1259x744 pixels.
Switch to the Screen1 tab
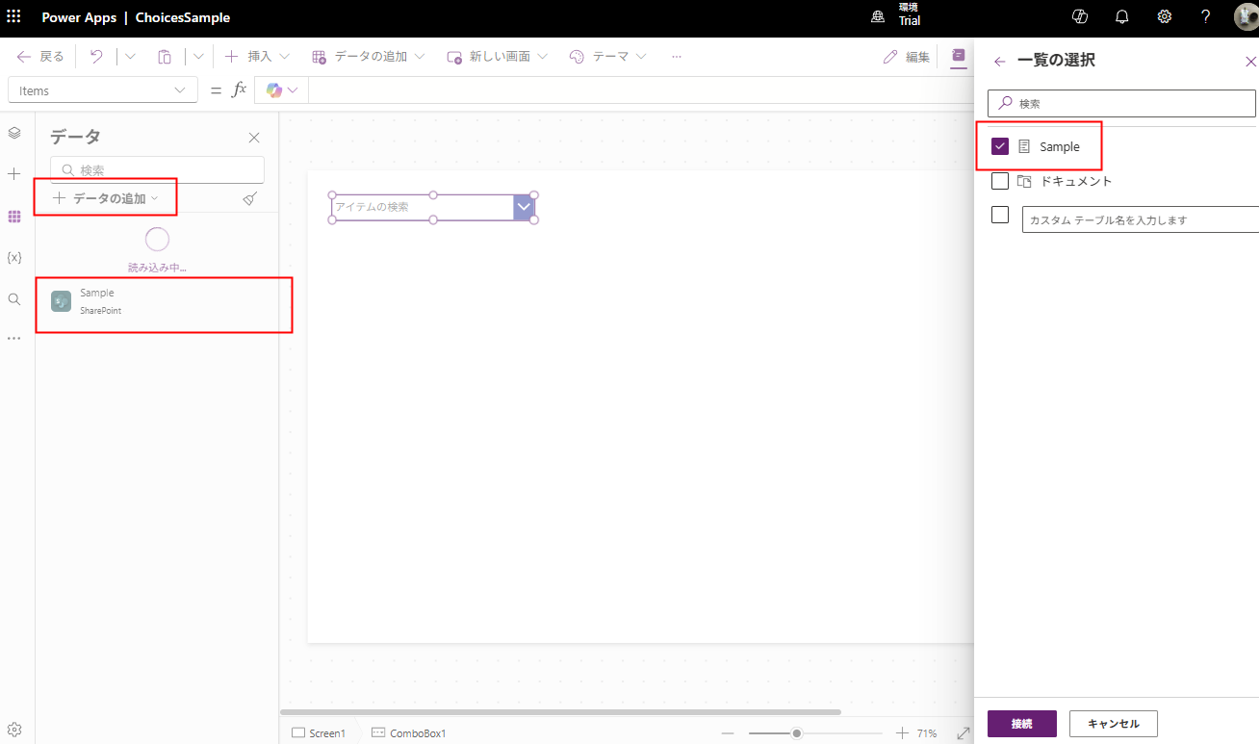(319, 732)
